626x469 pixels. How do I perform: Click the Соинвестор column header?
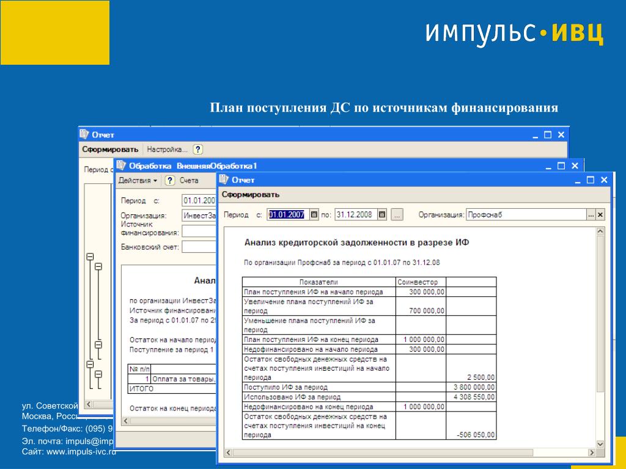pyautogui.click(x=421, y=282)
